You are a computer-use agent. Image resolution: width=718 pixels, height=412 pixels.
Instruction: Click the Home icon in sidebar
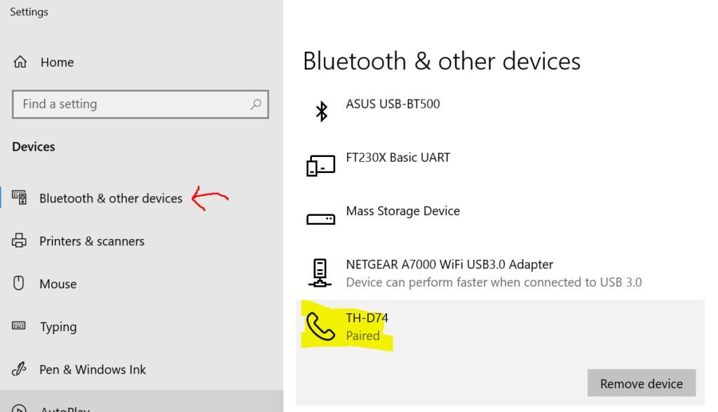coord(20,62)
